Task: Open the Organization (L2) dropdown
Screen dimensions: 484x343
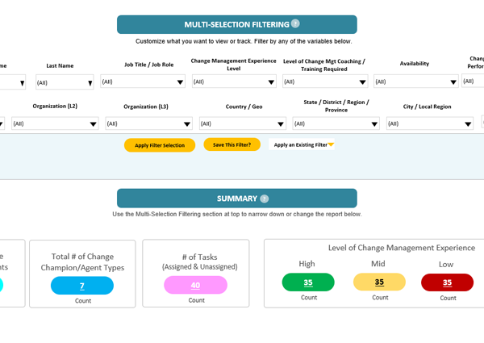Action: (55, 123)
